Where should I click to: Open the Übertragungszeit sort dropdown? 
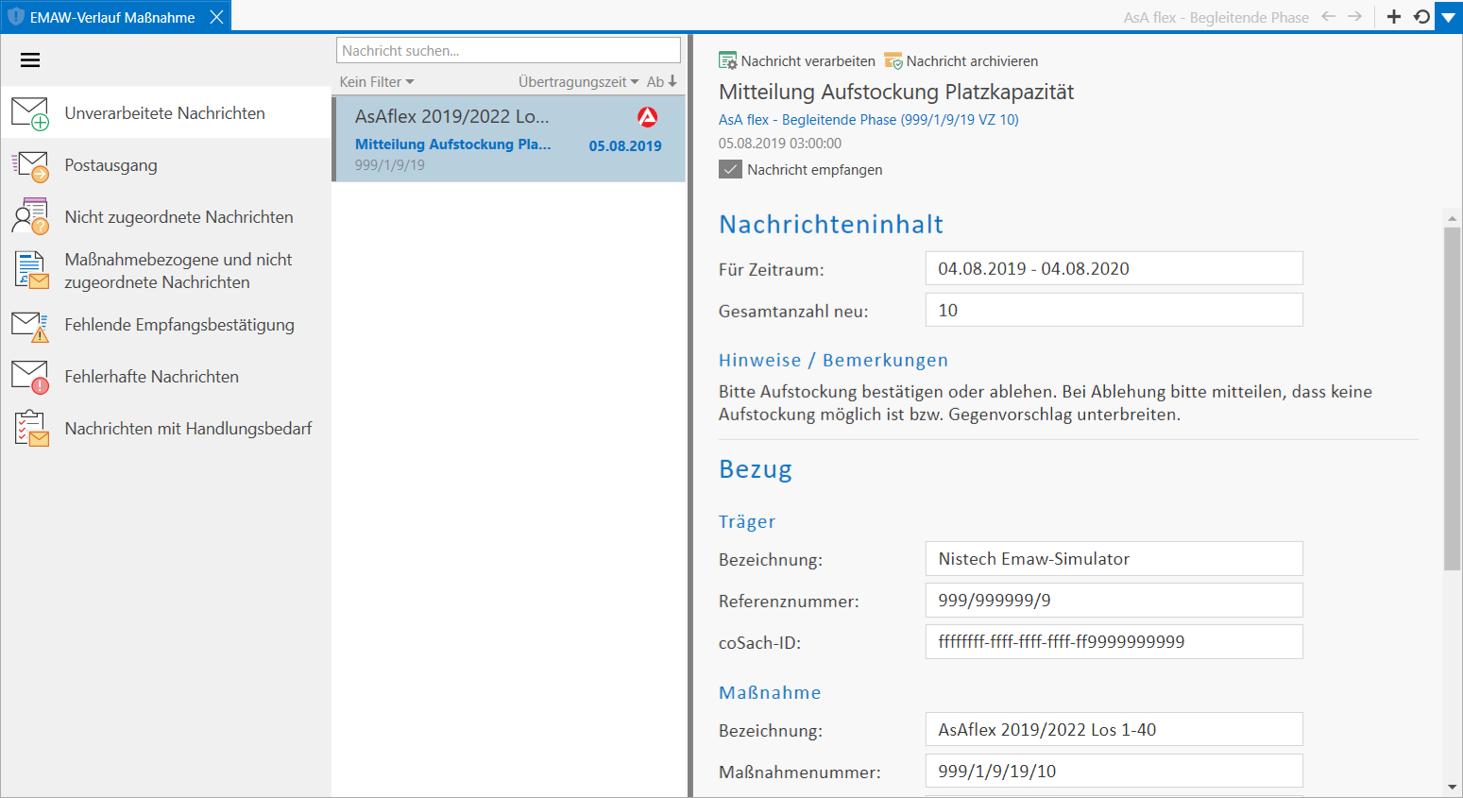(x=578, y=82)
